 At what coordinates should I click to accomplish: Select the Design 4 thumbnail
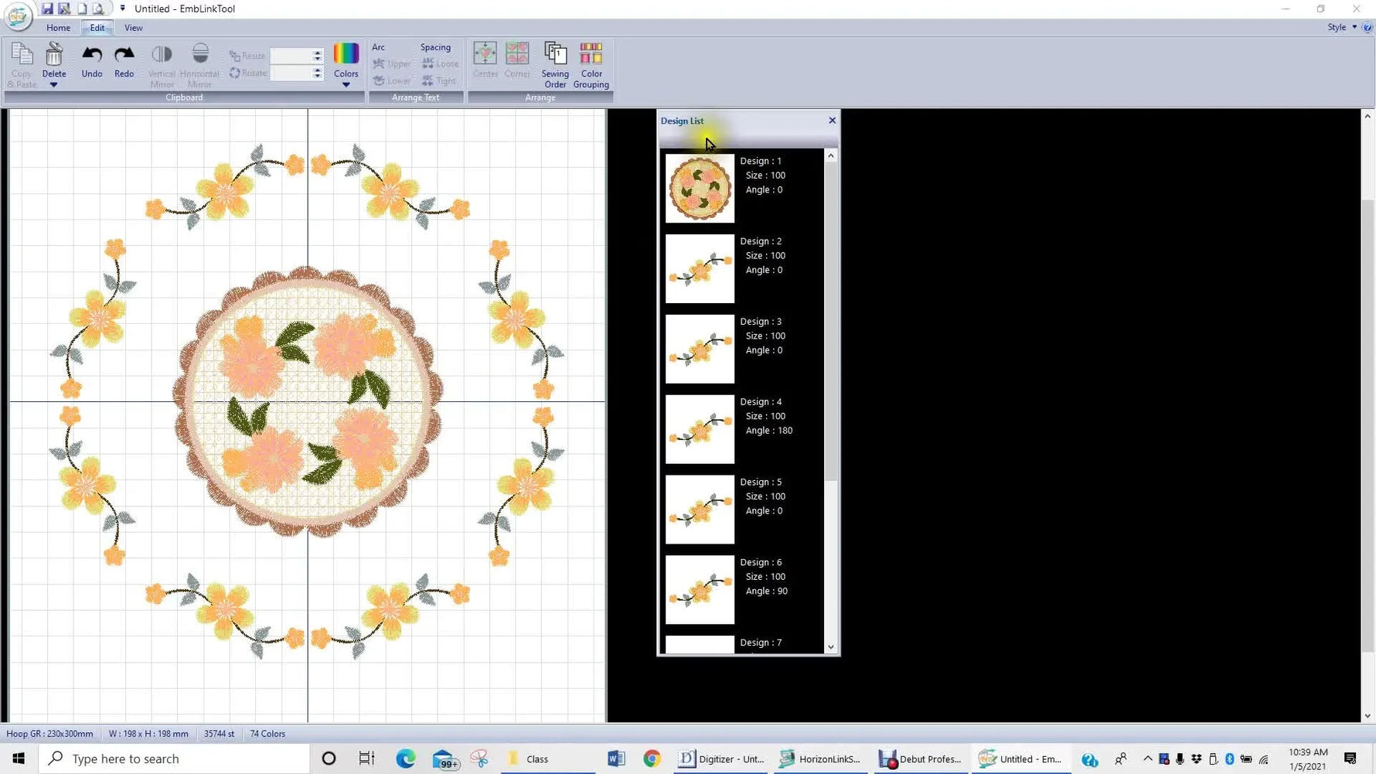pyautogui.click(x=699, y=429)
